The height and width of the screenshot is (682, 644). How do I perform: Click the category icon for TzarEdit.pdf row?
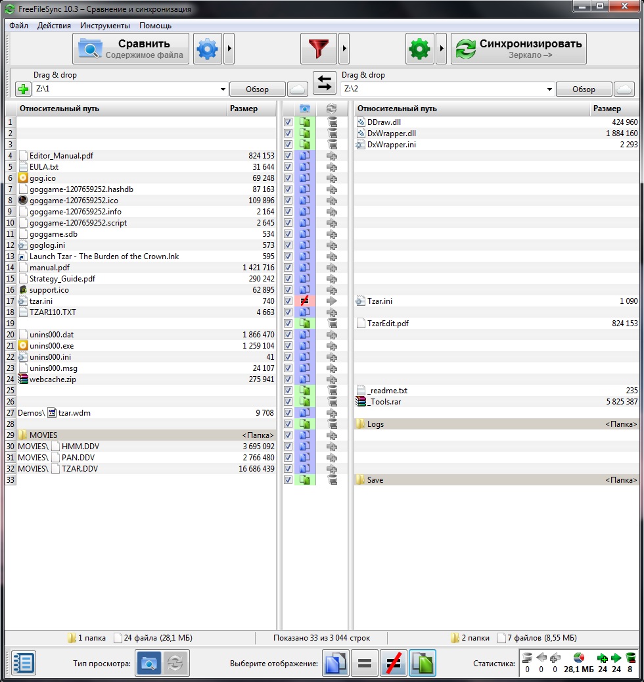tap(305, 323)
